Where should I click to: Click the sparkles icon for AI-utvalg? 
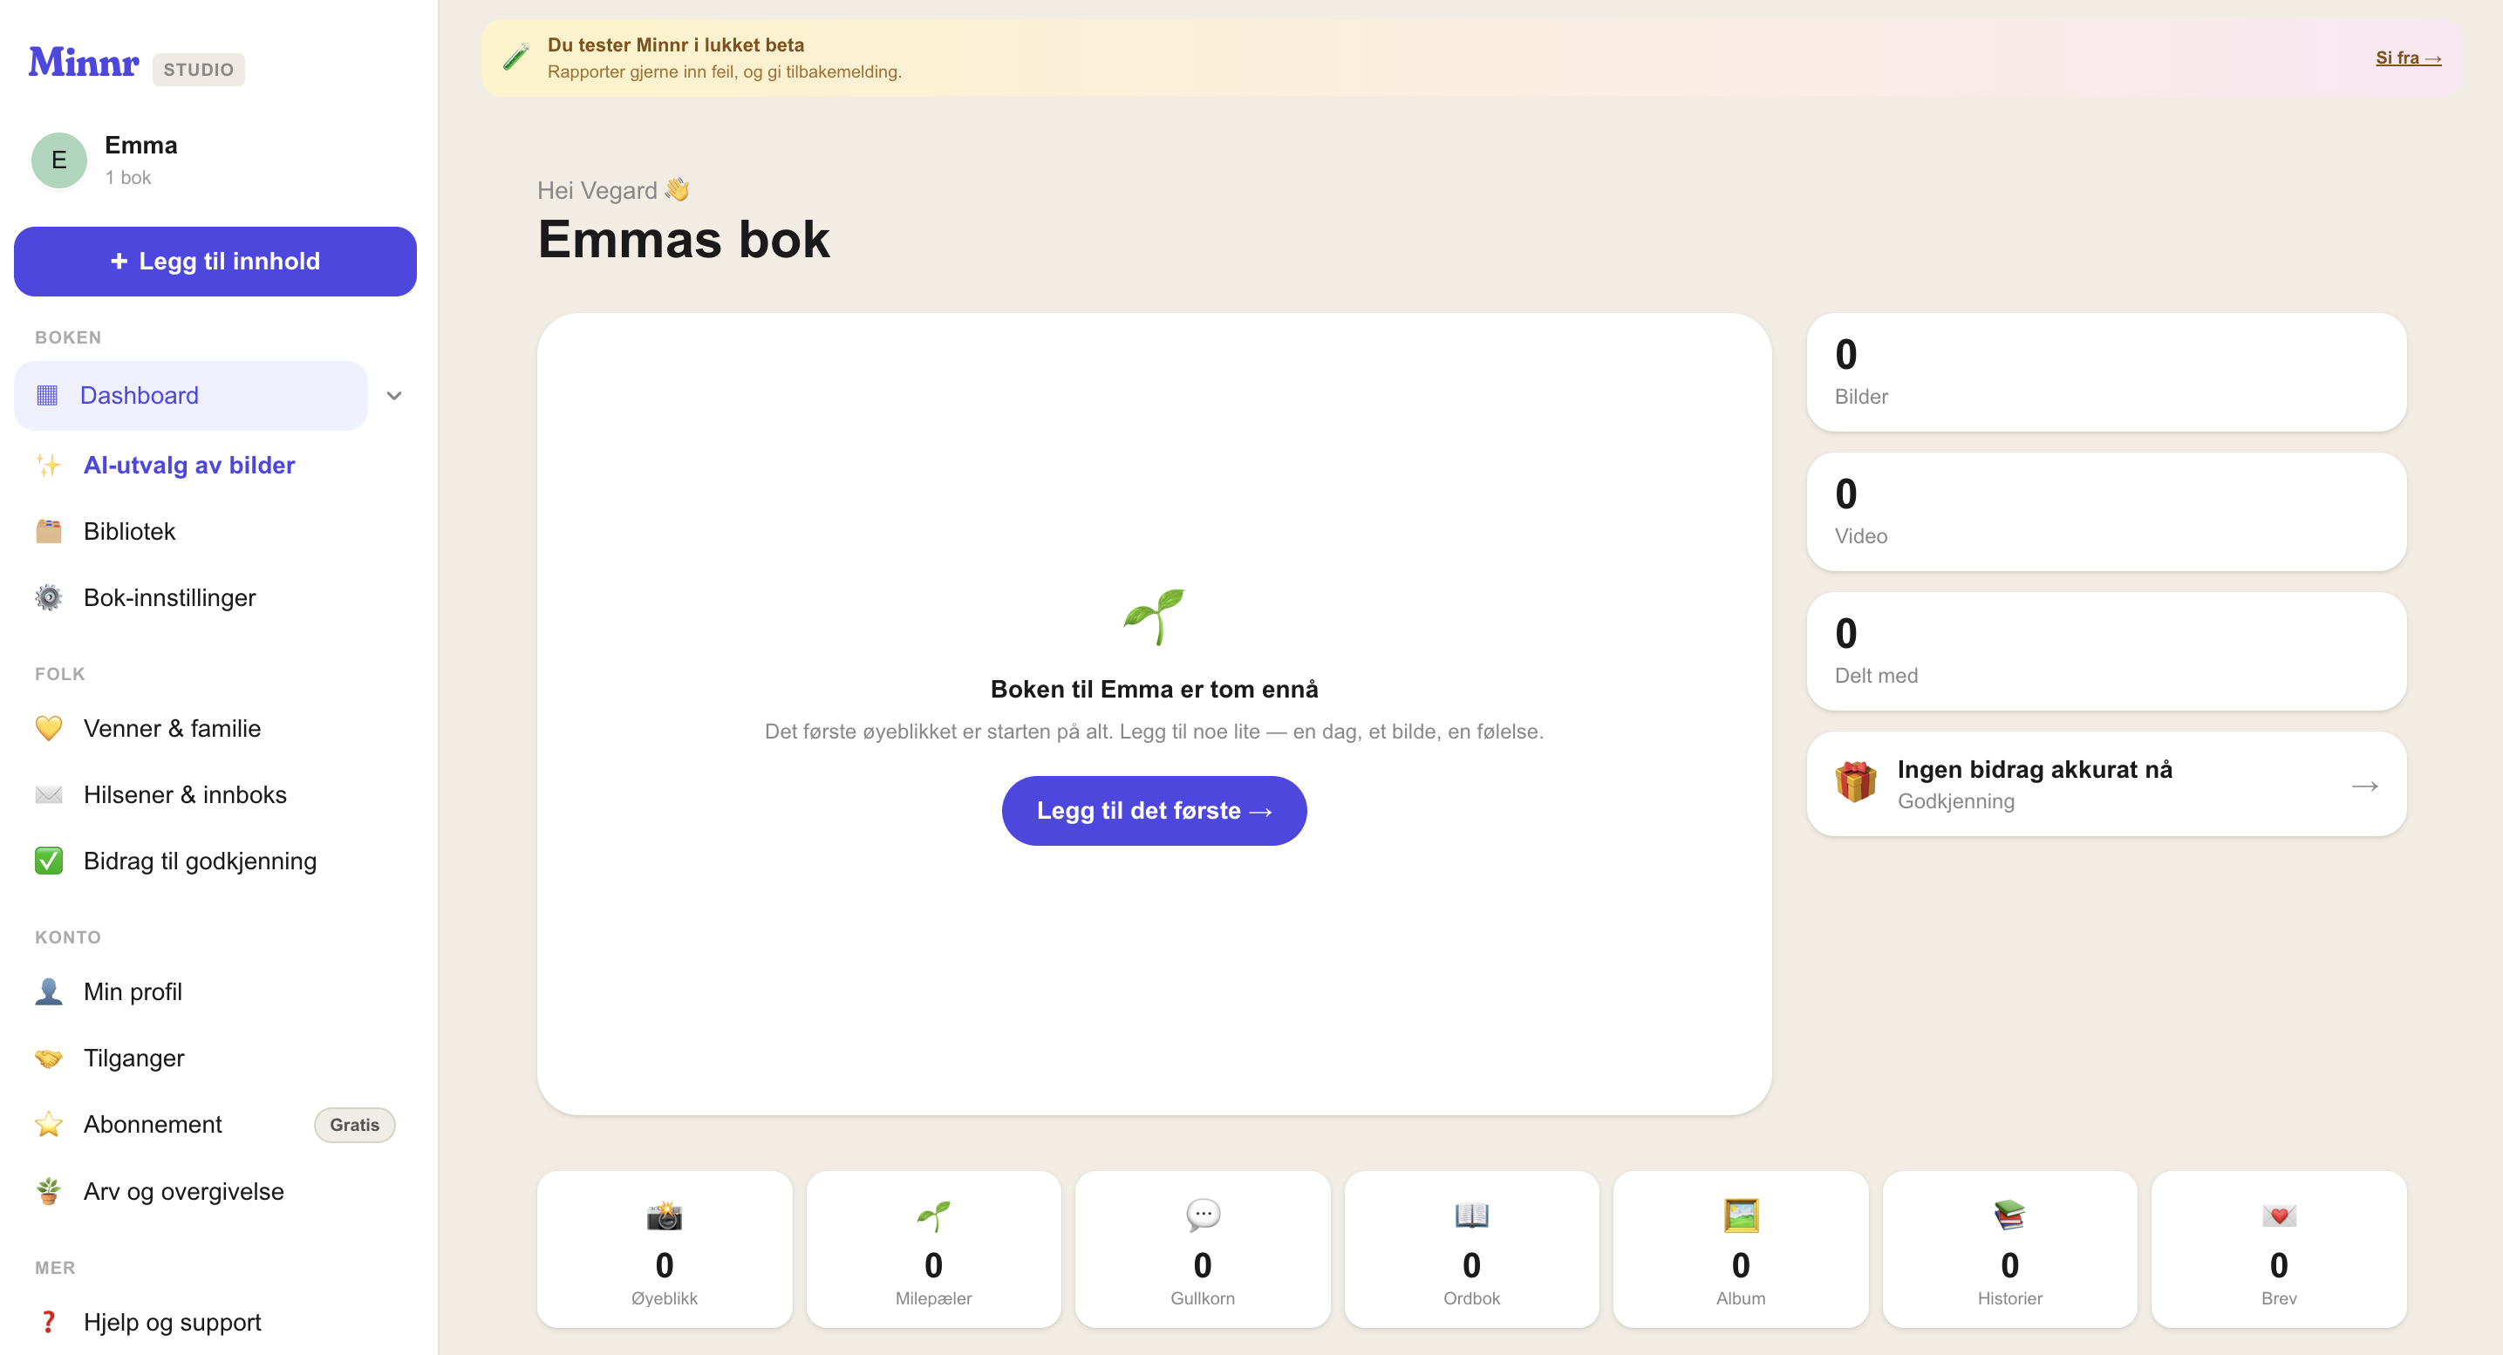click(x=49, y=466)
